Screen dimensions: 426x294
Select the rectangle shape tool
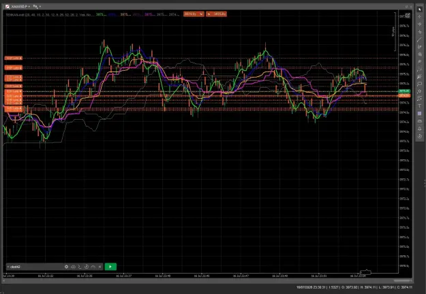click(x=419, y=84)
